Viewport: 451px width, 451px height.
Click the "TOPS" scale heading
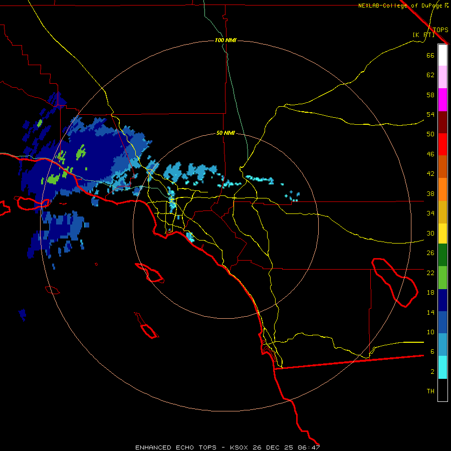pyautogui.click(x=440, y=30)
